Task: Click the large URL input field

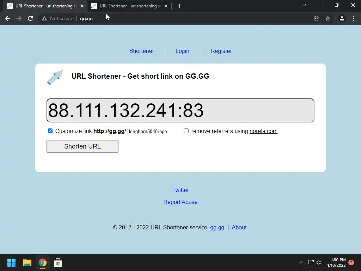Action: point(180,110)
